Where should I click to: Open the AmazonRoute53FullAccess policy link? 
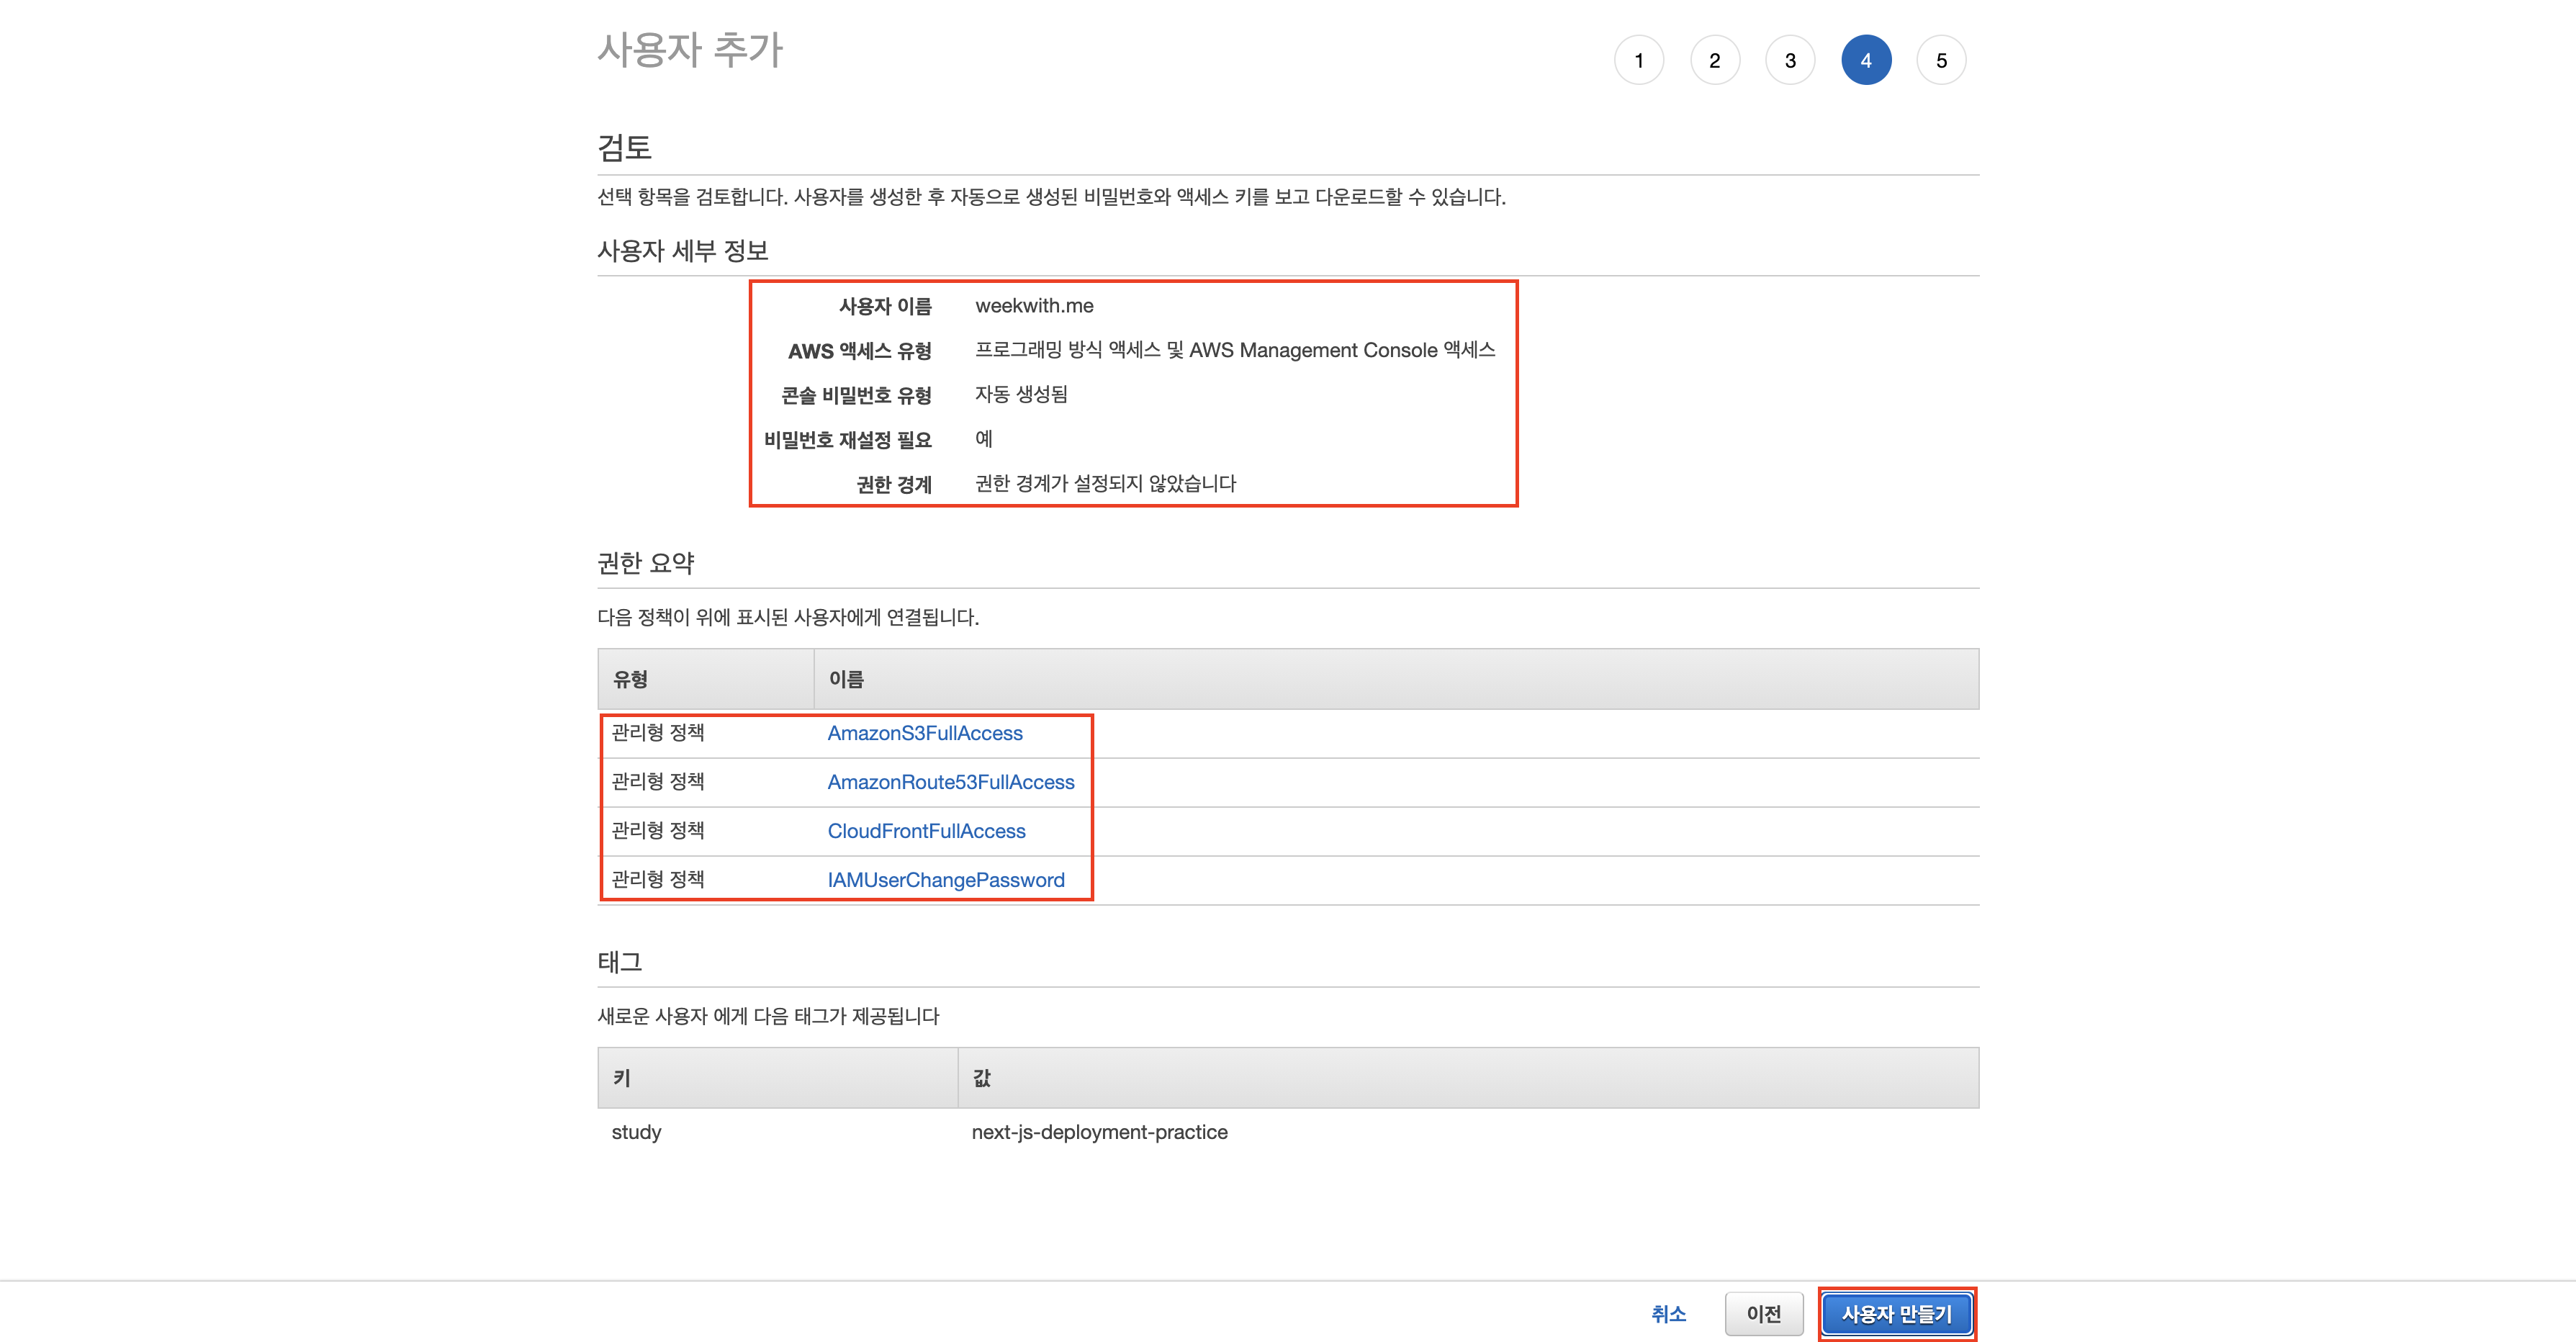click(950, 782)
